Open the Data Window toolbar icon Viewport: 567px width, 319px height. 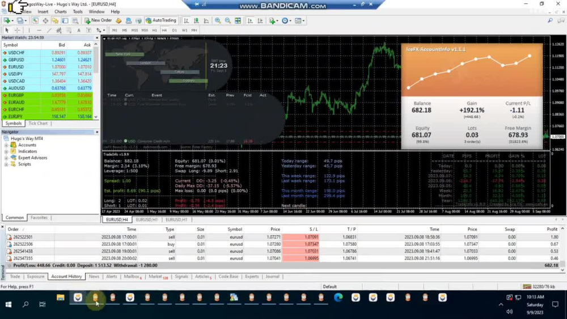45,20
